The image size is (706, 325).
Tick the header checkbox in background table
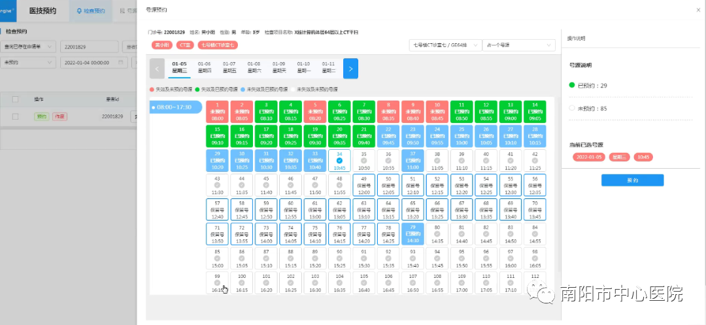[15, 99]
